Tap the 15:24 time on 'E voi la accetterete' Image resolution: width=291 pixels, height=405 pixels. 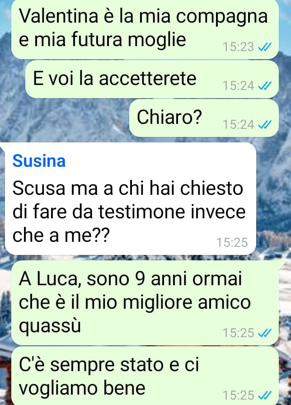(x=238, y=86)
